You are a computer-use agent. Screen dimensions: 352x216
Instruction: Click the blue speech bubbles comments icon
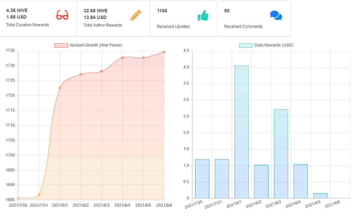[x=276, y=15]
